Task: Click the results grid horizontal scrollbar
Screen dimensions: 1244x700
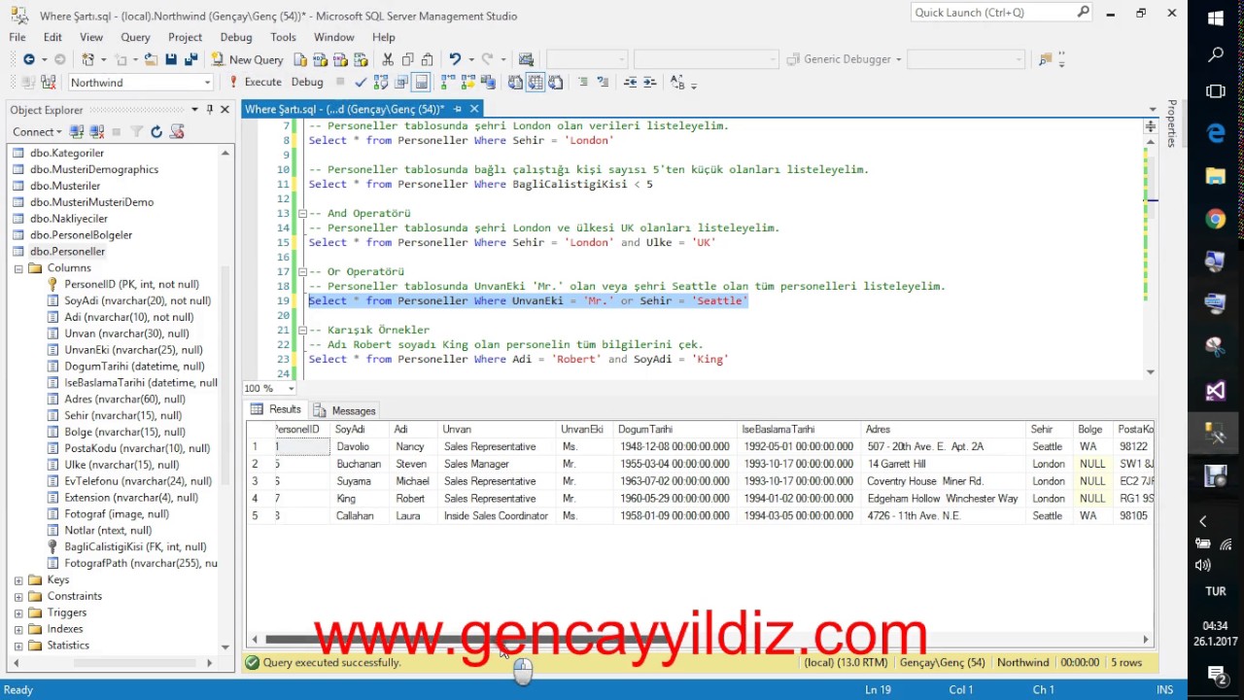Action: click(x=700, y=640)
